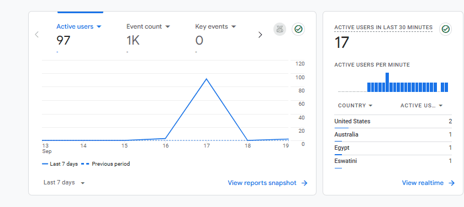Click the previous metrics left chevron arrow

click(36, 35)
